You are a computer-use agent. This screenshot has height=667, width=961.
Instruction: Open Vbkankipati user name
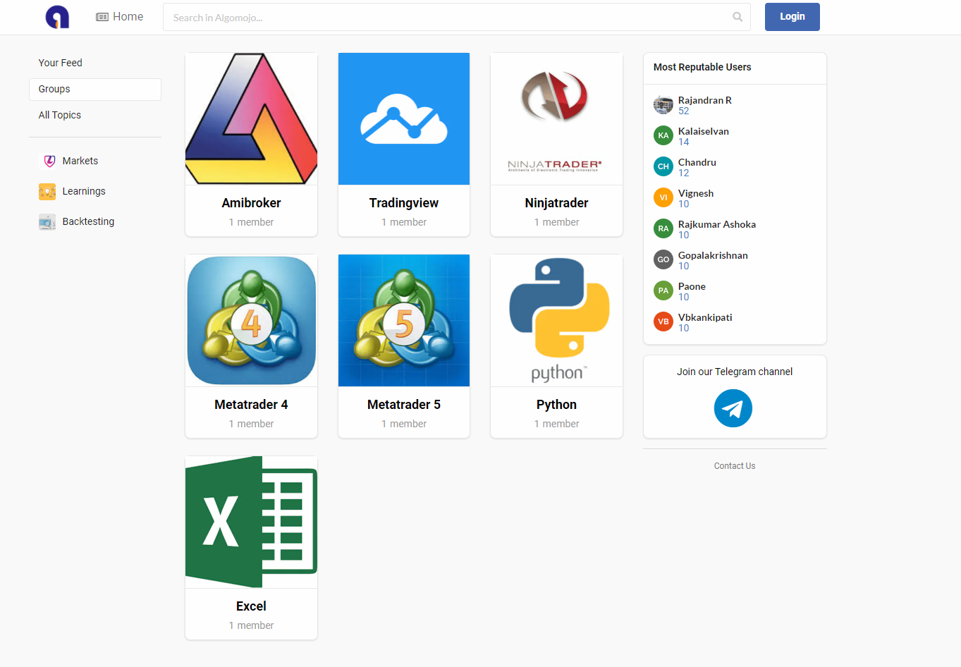tap(705, 317)
